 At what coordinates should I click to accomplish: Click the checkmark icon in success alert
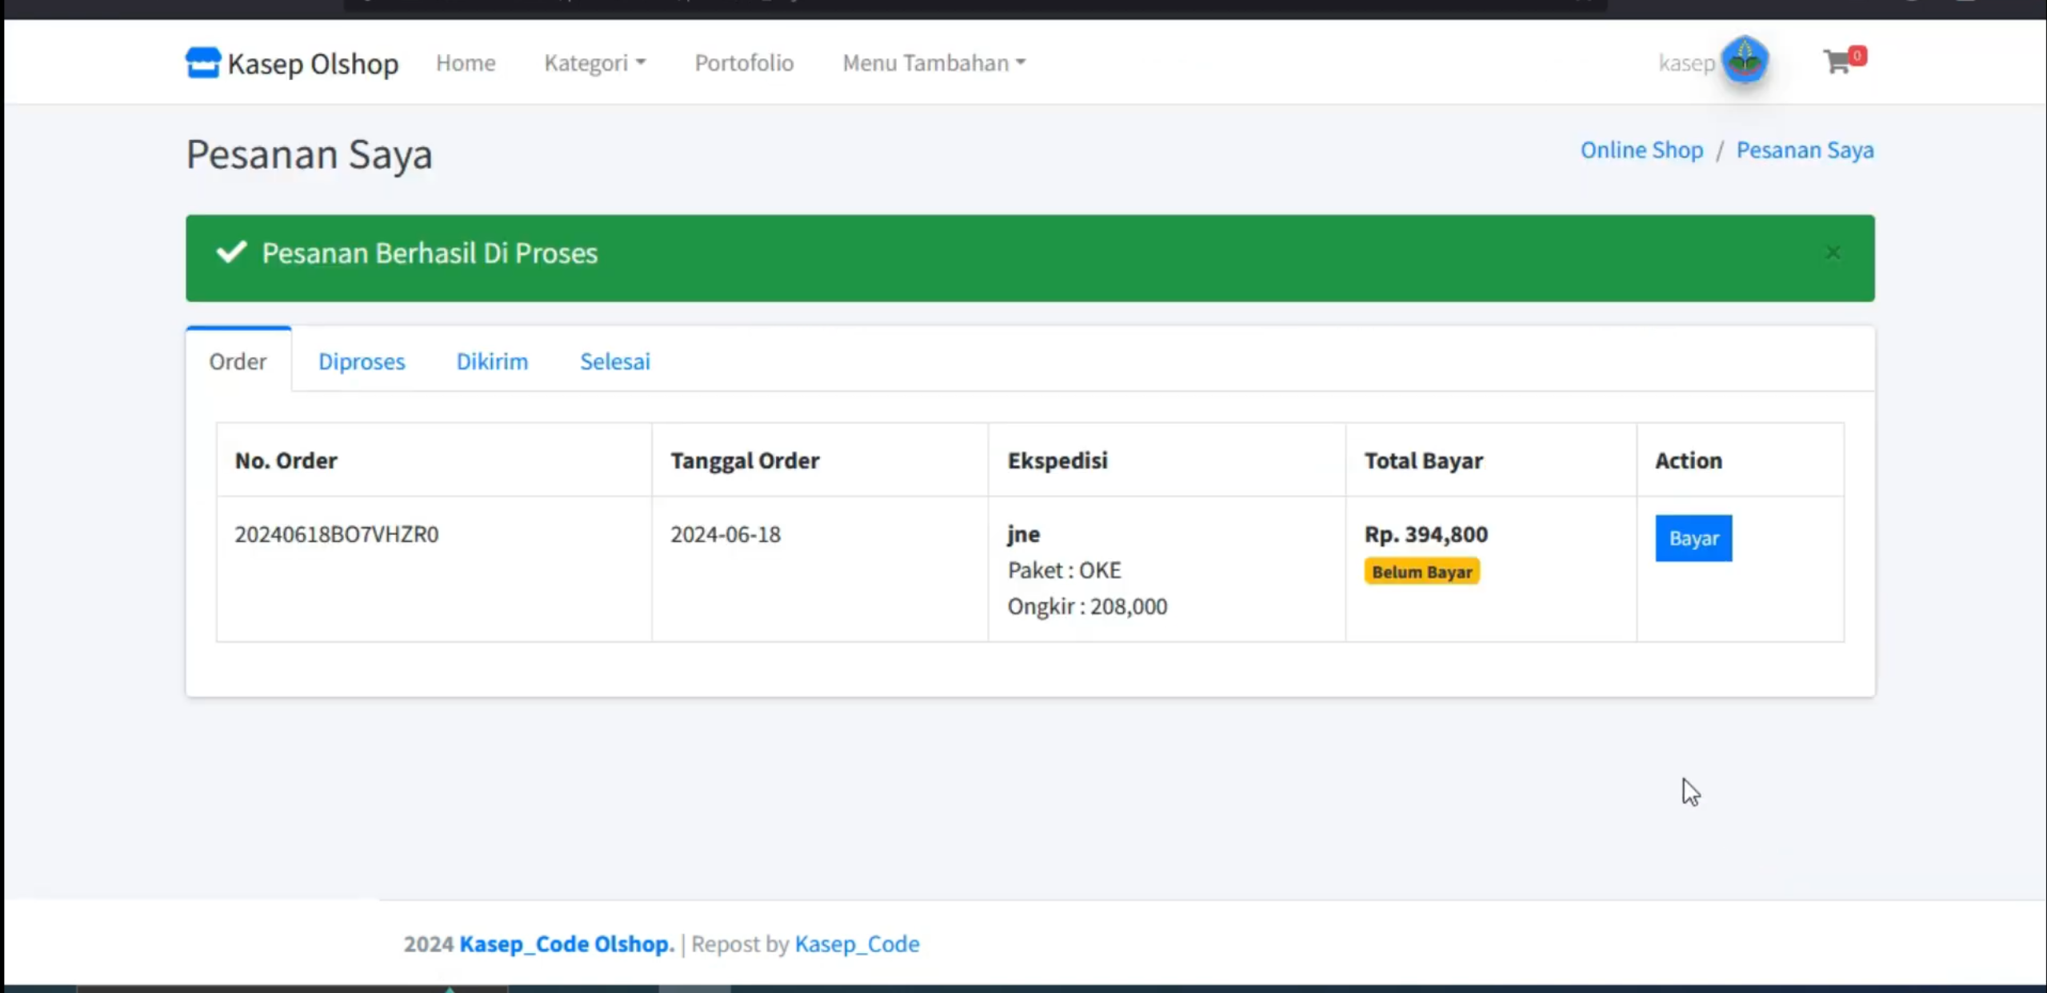point(231,252)
